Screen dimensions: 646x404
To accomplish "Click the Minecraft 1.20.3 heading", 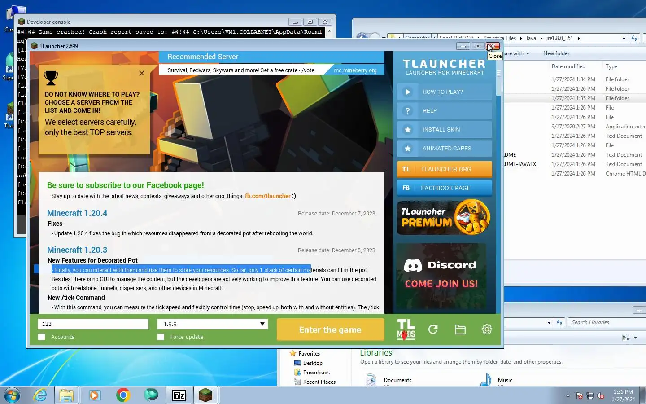I will click(77, 250).
